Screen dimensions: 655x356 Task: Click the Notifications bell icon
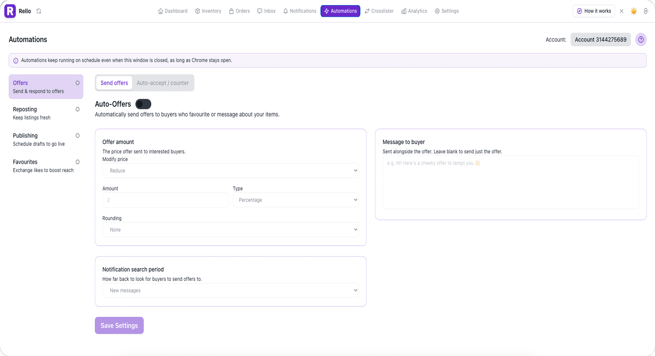(286, 11)
